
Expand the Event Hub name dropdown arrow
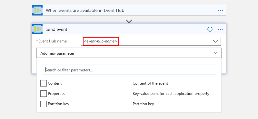215,41
